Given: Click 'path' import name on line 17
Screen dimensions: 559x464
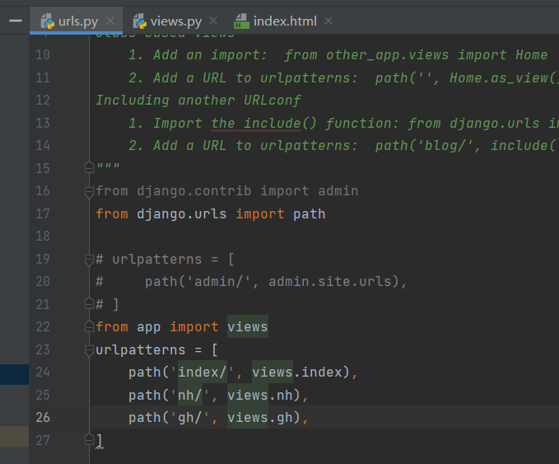Looking at the screenshot, I should pos(309,214).
